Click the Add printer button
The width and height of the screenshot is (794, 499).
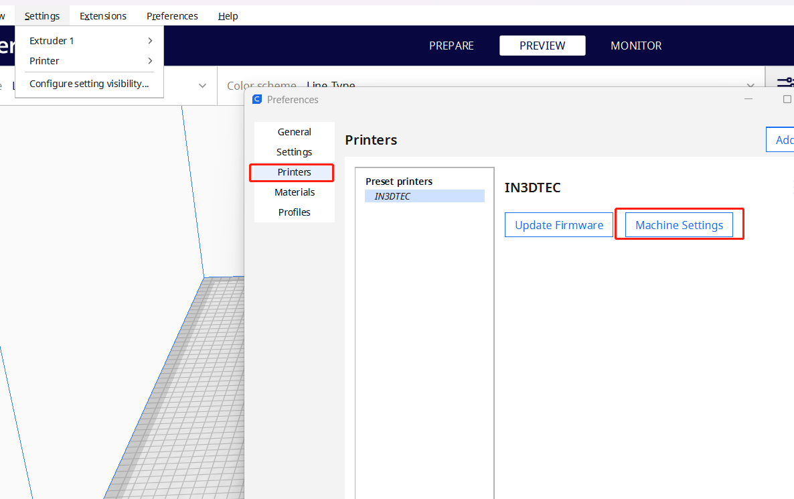[781, 140]
